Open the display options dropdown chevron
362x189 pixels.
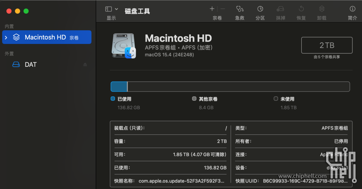(116, 9)
